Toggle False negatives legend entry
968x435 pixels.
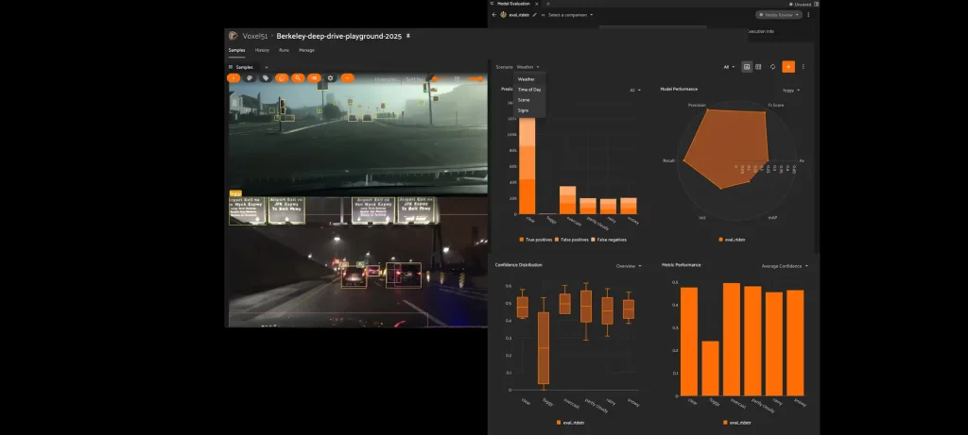(608, 240)
